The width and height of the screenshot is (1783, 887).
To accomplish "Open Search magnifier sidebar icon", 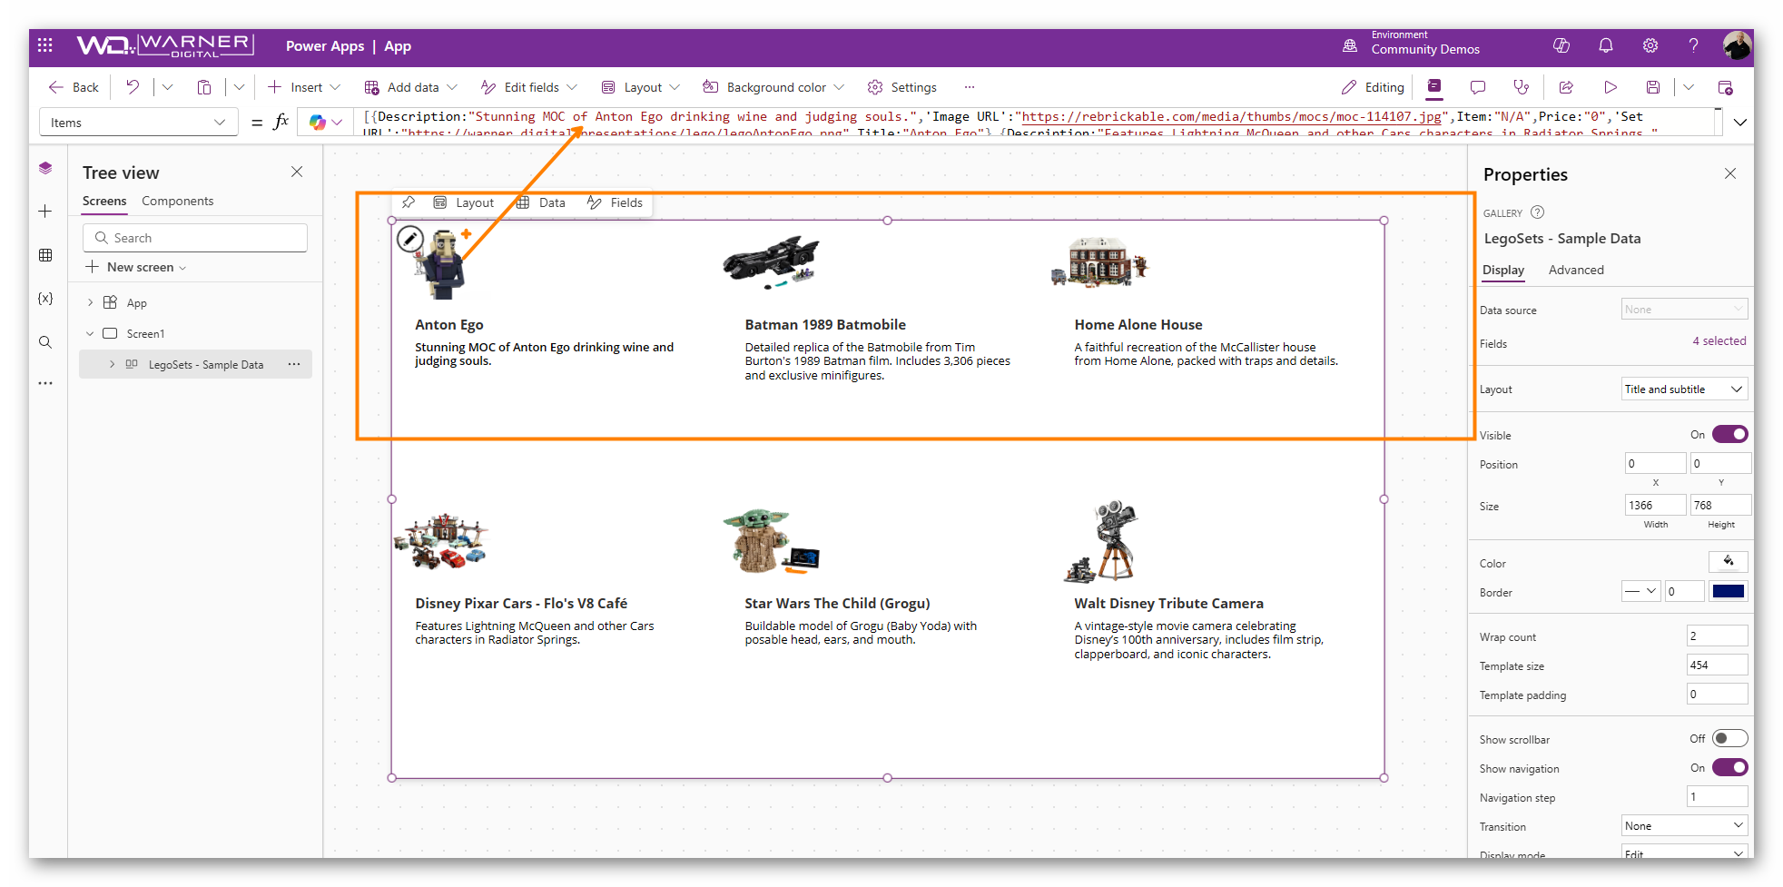I will coord(45,342).
